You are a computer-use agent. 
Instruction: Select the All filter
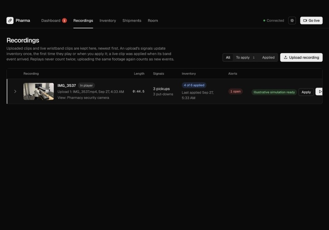coord(228,57)
